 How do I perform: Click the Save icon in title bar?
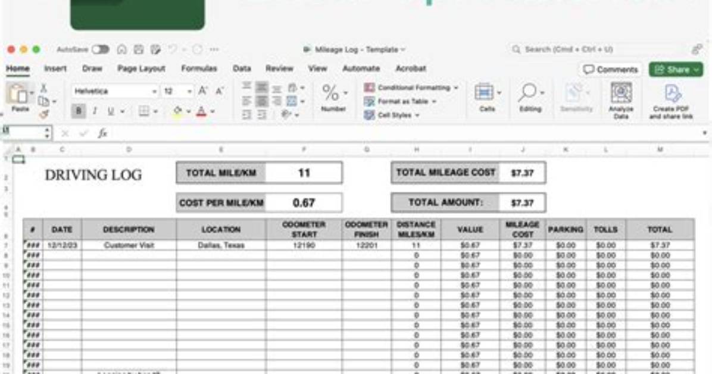(139, 49)
